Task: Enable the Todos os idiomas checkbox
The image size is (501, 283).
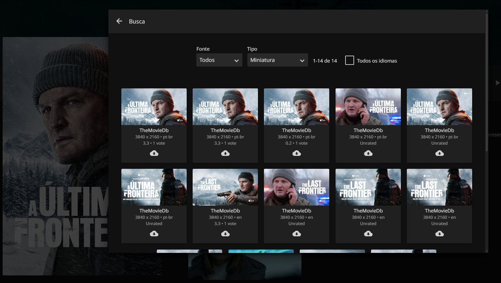Action: tap(349, 60)
